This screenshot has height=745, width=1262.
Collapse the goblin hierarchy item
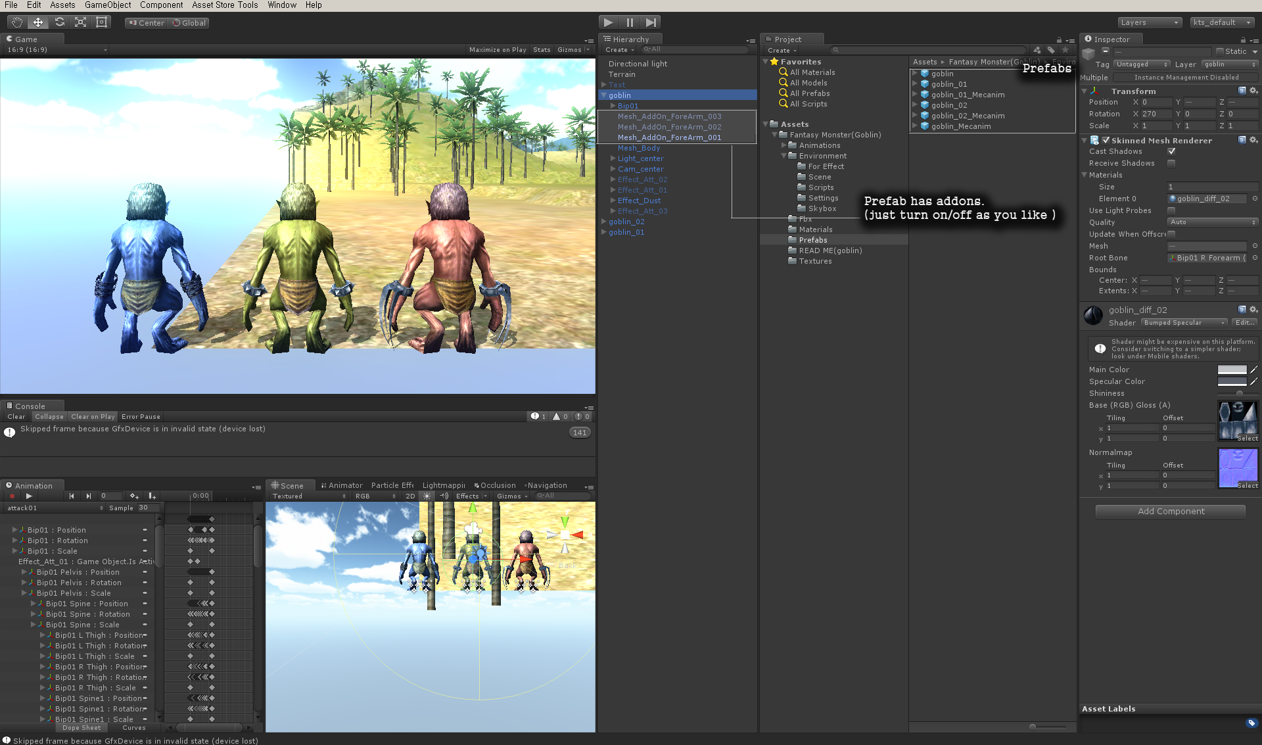(x=603, y=95)
